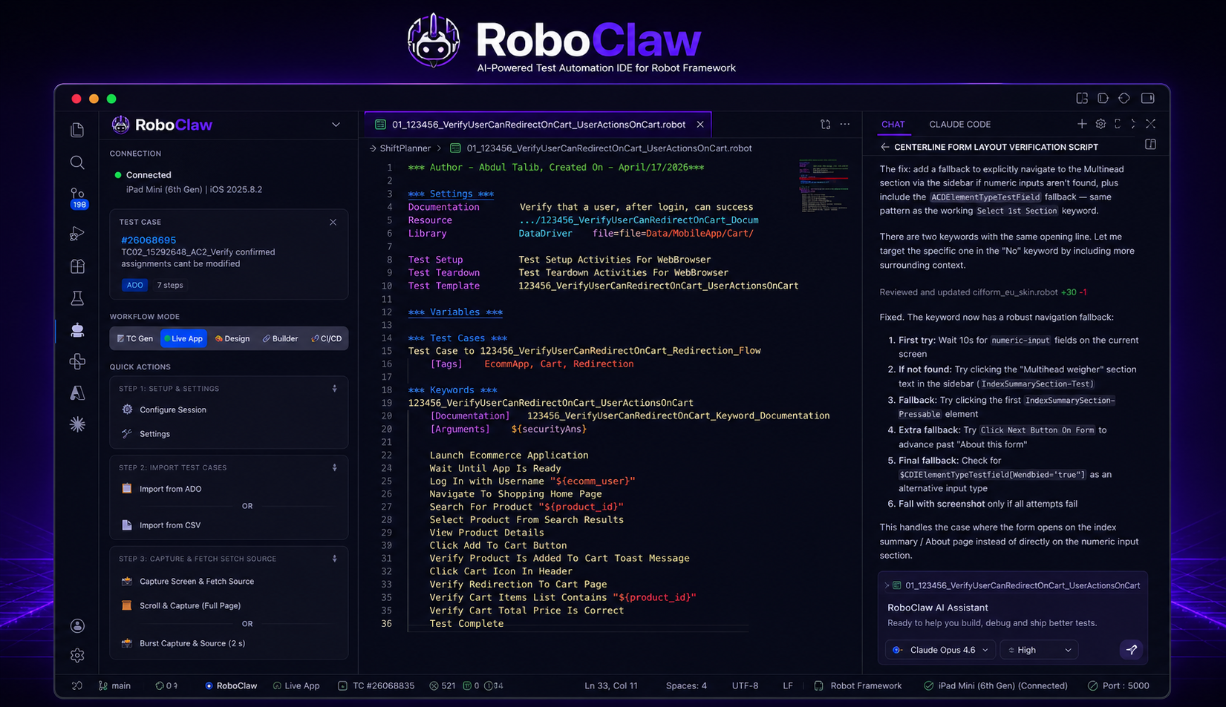Click the hexagon icon in the title bar
Image resolution: width=1226 pixels, height=707 pixels.
point(1124,98)
